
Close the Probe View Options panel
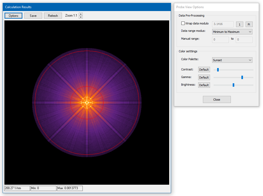[217, 100]
